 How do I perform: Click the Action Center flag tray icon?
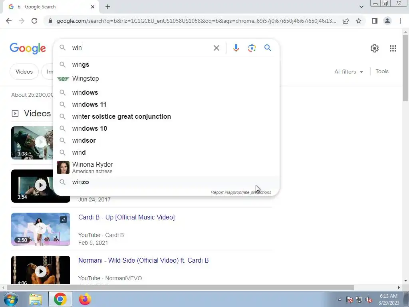coord(349,299)
